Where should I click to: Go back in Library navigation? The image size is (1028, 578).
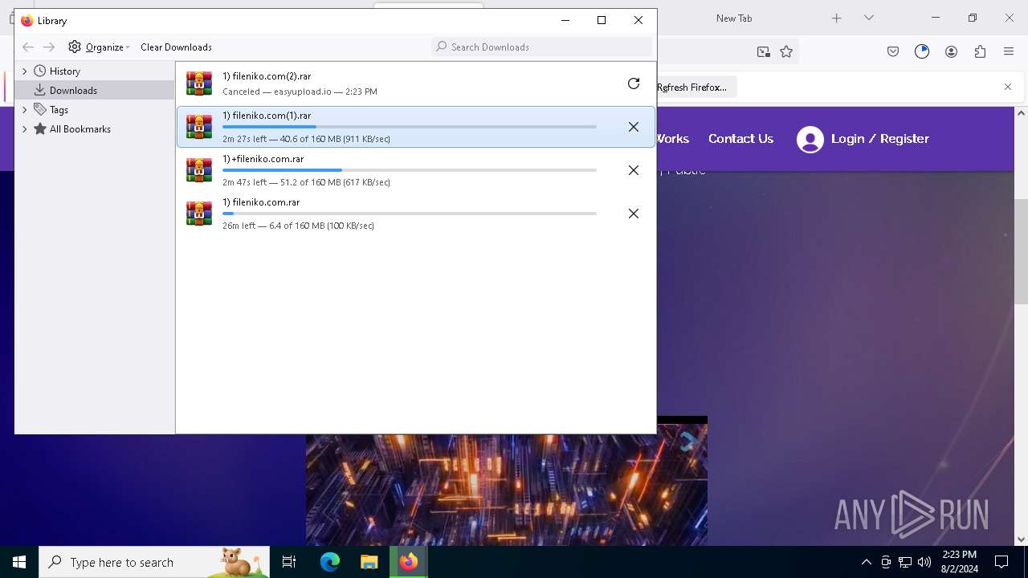pyautogui.click(x=28, y=47)
